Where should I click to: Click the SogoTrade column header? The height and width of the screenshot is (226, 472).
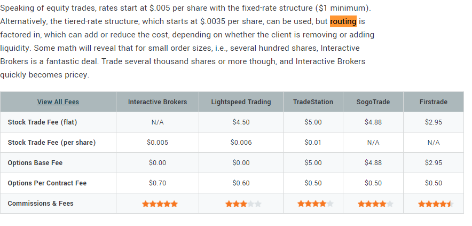tap(373, 102)
